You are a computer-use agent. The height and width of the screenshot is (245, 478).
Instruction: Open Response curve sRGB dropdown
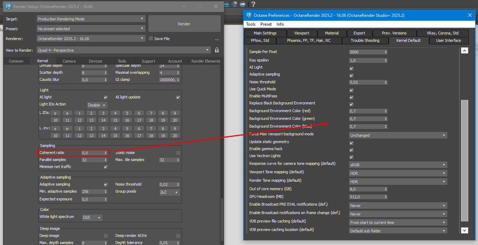coord(398,165)
